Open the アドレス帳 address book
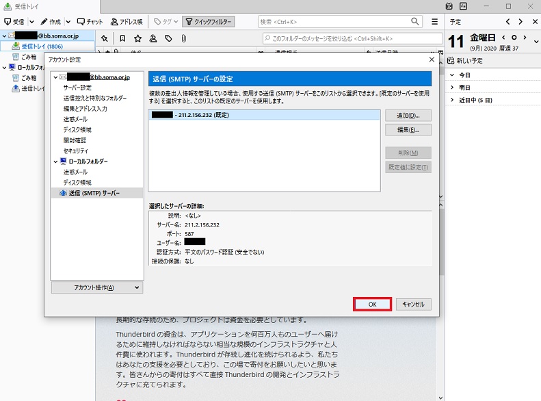The image size is (541, 401). [127, 22]
